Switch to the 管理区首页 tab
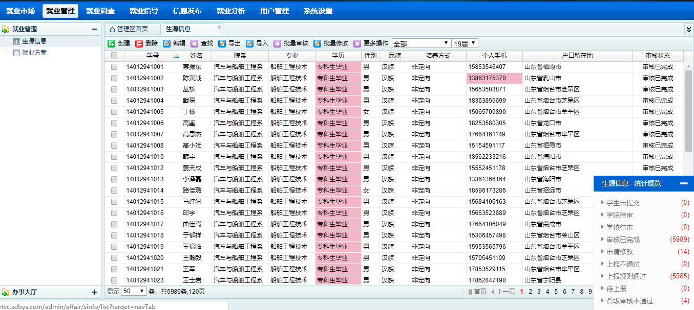The width and height of the screenshot is (694, 310). pos(129,29)
